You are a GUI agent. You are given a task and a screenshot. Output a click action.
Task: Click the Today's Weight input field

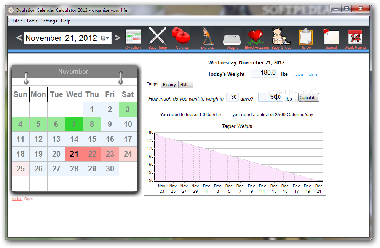click(264, 73)
